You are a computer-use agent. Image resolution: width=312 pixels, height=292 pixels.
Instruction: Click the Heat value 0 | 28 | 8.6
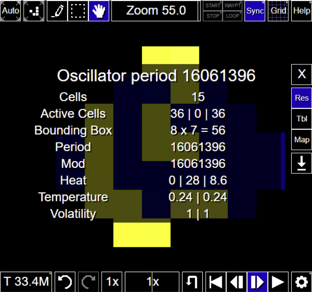click(198, 181)
